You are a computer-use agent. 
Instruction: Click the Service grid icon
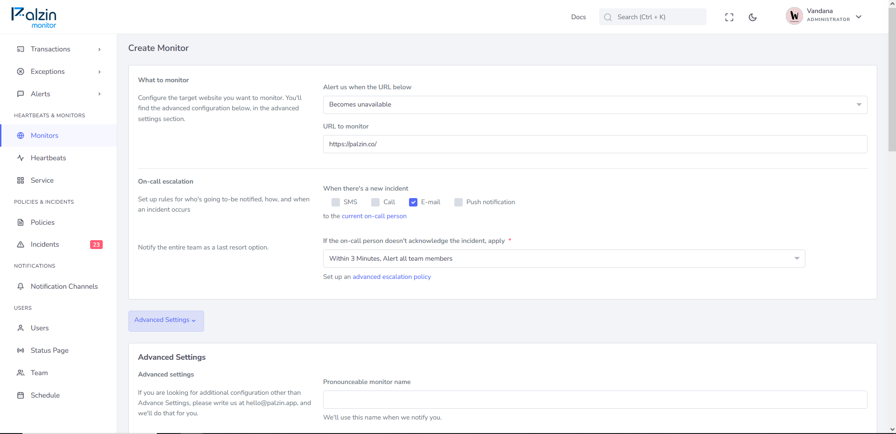coord(21,180)
